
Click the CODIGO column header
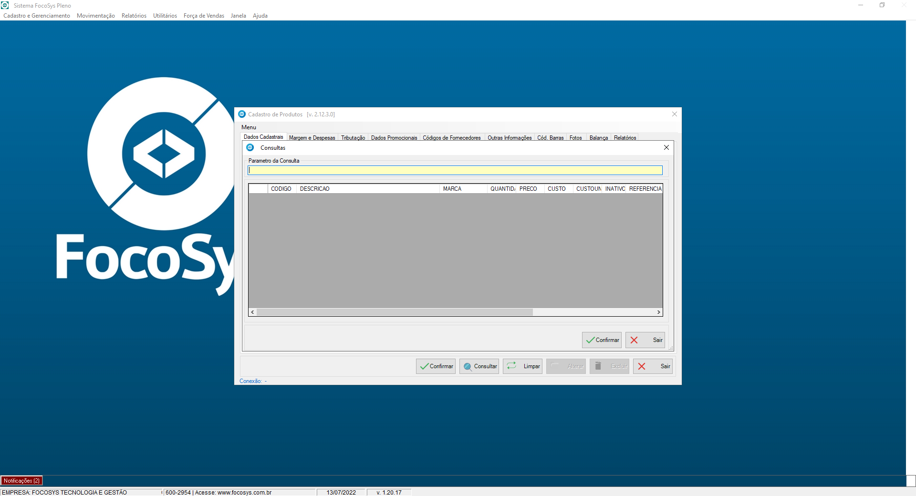(x=282, y=189)
